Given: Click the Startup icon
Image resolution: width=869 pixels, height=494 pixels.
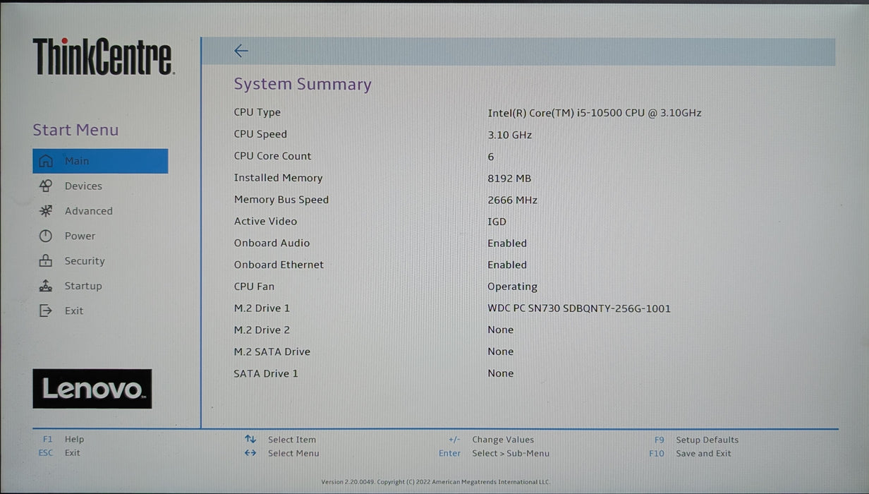Looking at the screenshot, I should [46, 286].
